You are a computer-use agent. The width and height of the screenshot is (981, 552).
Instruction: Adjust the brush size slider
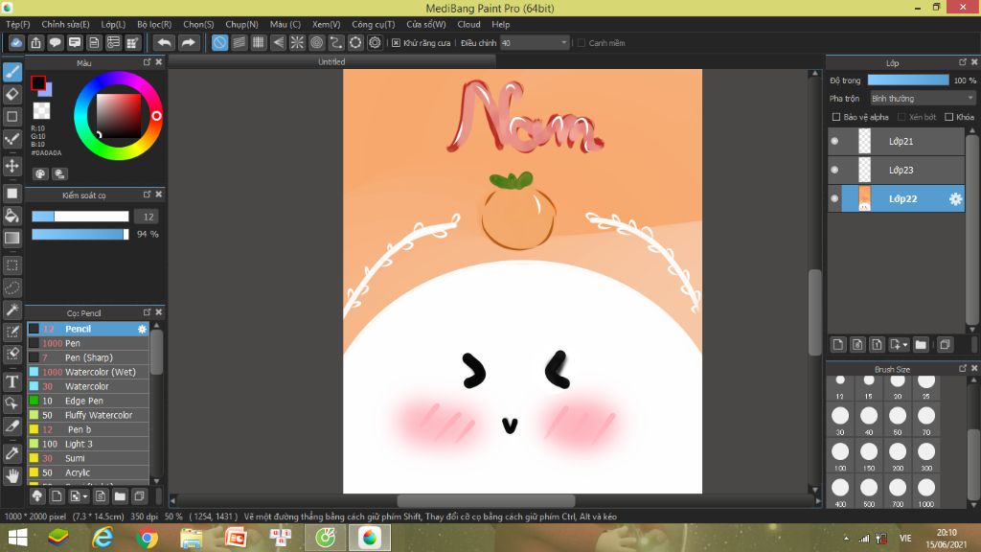point(80,217)
